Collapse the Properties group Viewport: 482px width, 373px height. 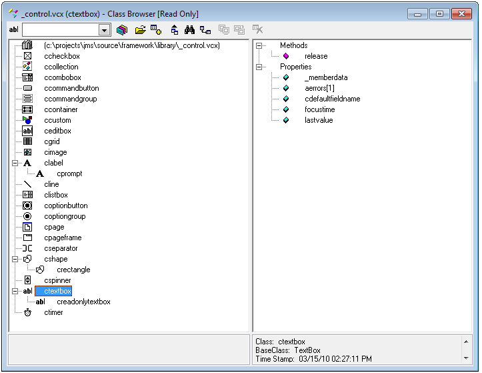[x=259, y=67]
